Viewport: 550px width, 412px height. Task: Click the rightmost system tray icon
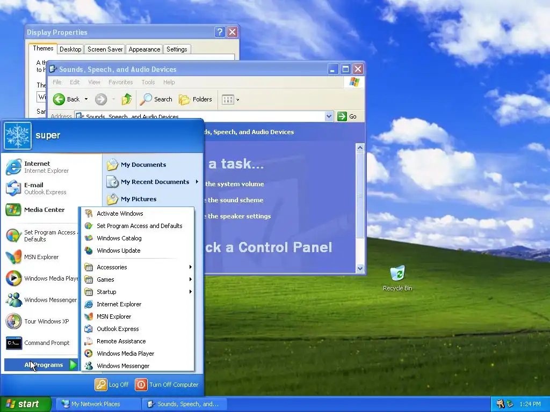510,404
